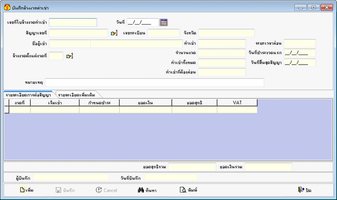This screenshot has height=200, width=337.
Task: Click the starting installment lookup icon
Action: click(x=70, y=56)
